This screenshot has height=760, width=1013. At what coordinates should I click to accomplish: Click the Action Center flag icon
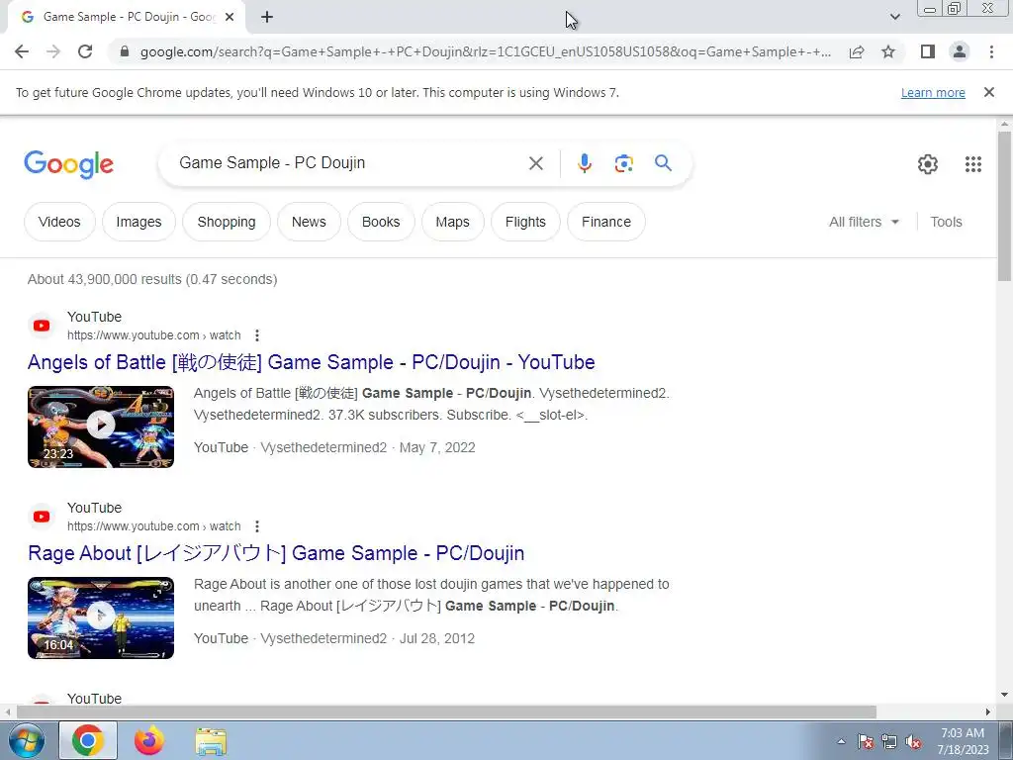pyautogui.click(x=865, y=742)
